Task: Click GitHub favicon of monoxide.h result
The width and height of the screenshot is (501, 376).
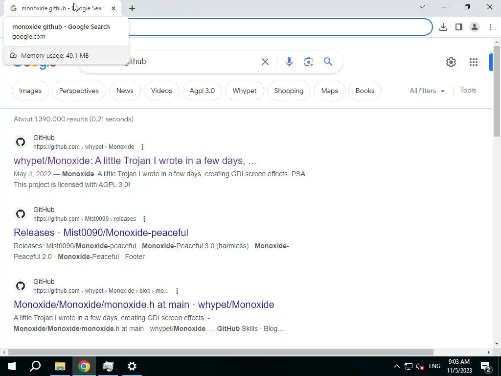Action: pos(21,286)
